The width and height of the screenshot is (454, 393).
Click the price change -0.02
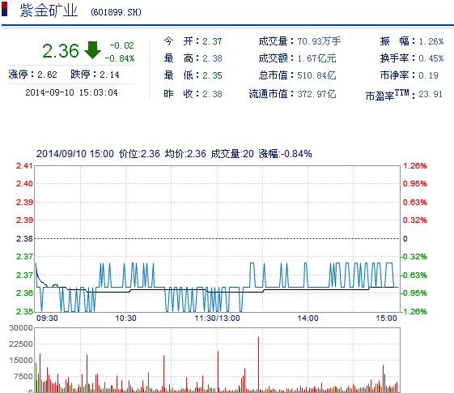click(122, 45)
